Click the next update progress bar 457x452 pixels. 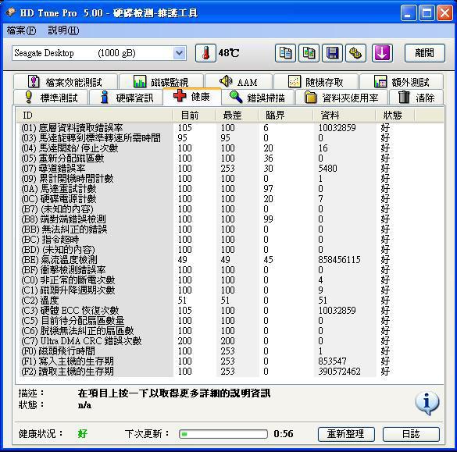pyautogui.click(x=223, y=434)
